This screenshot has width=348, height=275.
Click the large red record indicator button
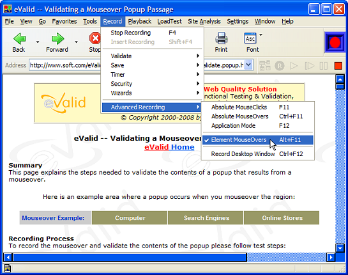tap(335, 42)
